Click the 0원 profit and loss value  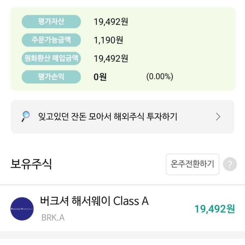[100, 77]
